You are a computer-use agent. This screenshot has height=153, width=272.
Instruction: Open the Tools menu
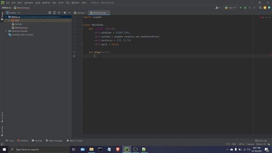pyautogui.click(x=61, y=3)
